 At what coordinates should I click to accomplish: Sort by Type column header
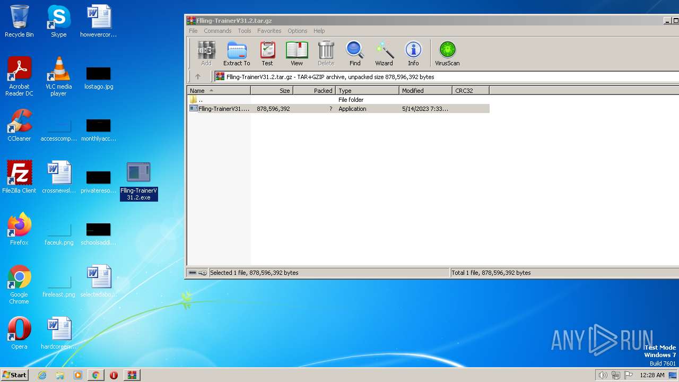pyautogui.click(x=368, y=91)
